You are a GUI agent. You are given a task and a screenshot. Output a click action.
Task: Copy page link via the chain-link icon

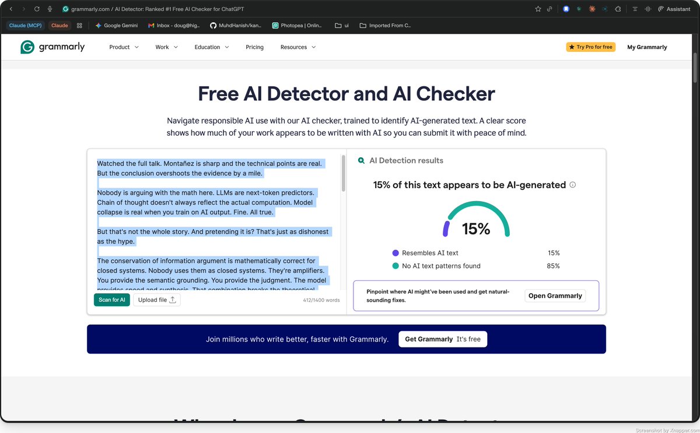[x=549, y=9]
